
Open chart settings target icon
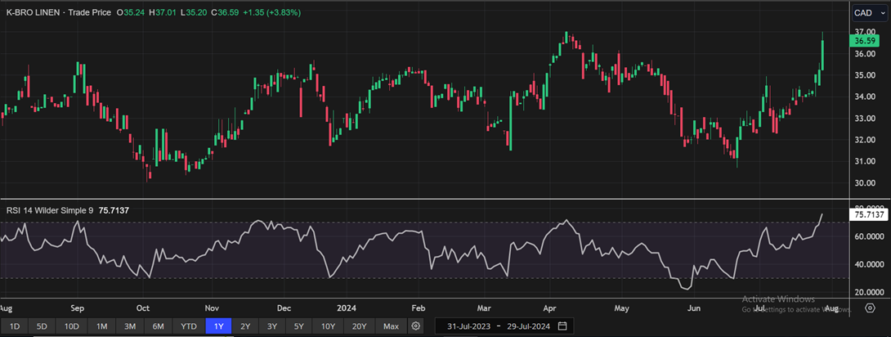tap(870, 308)
